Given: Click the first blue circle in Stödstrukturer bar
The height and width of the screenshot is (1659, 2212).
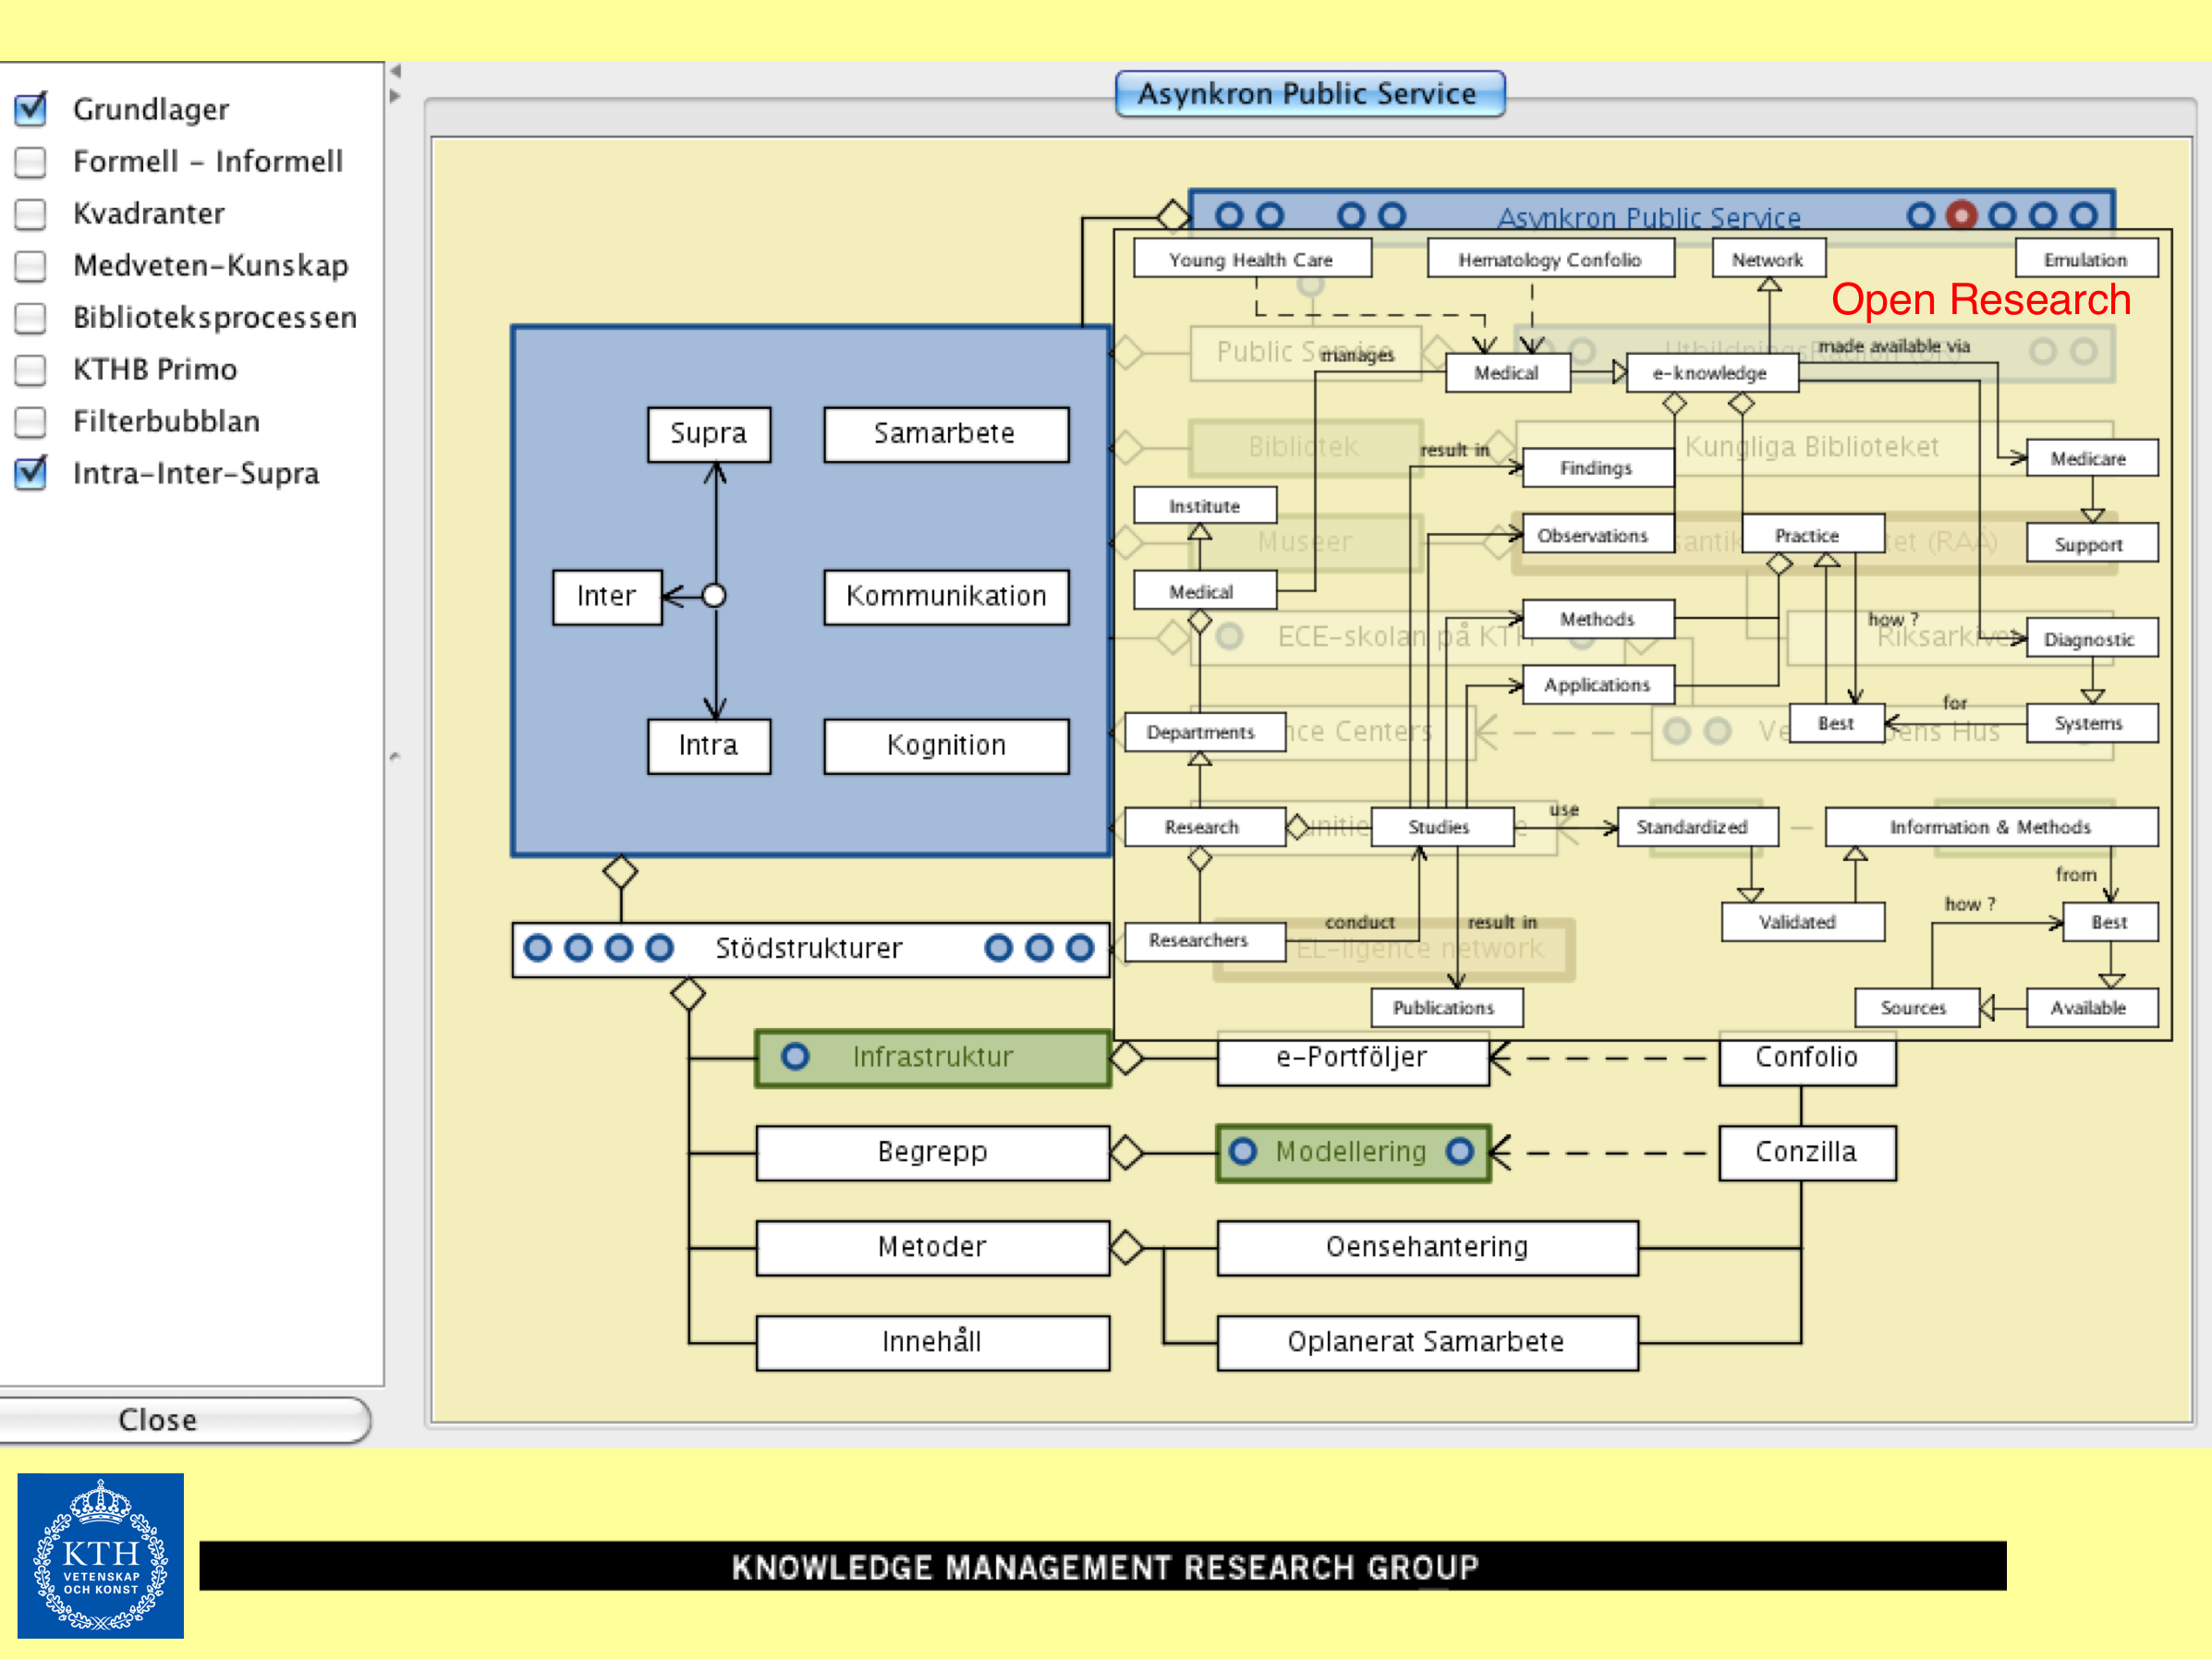Looking at the screenshot, I should pyautogui.click(x=538, y=947).
